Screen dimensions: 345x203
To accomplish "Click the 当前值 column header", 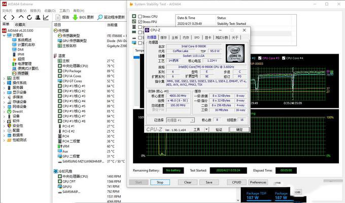I will click(112, 25).
